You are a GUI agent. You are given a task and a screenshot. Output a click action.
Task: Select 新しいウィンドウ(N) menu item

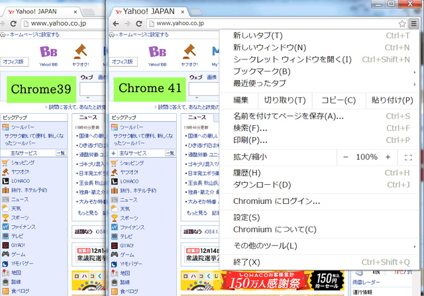point(319,48)
